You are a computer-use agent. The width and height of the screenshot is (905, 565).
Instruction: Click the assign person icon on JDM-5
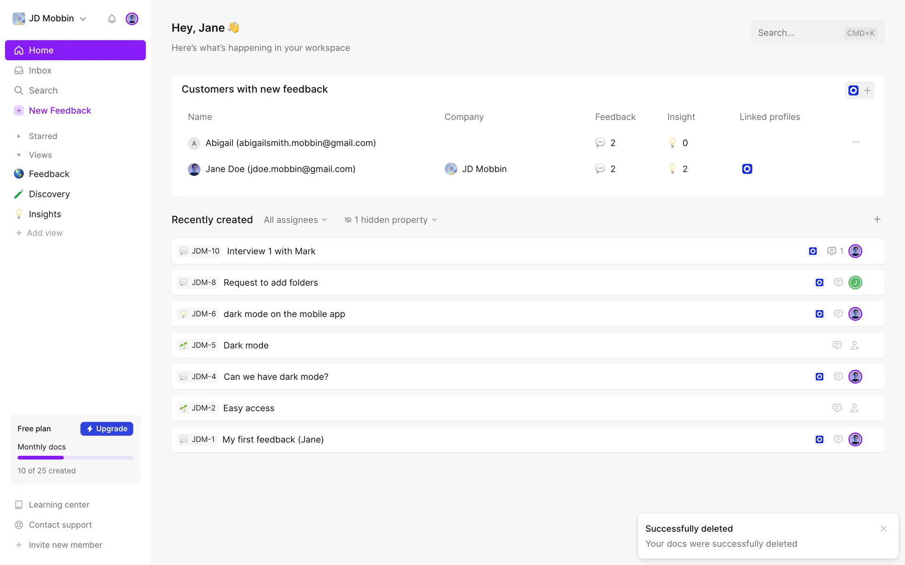pyautogui.click(x=855, y=346)
